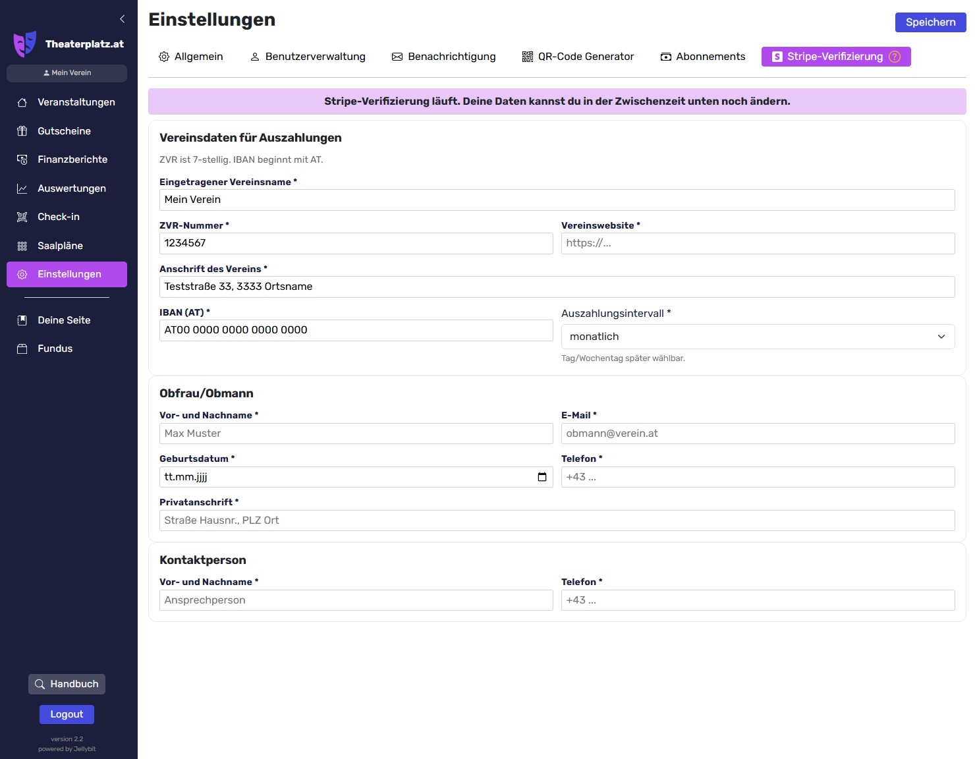The height and width of the screenshot is (759, 975).
Task: Collapse the sidebar with the chevron arrow
Action: pos(122,19)
